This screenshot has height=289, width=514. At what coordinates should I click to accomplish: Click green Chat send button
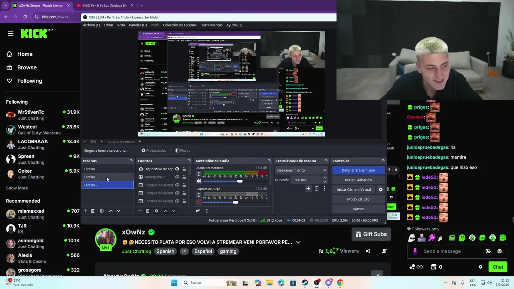498,267
